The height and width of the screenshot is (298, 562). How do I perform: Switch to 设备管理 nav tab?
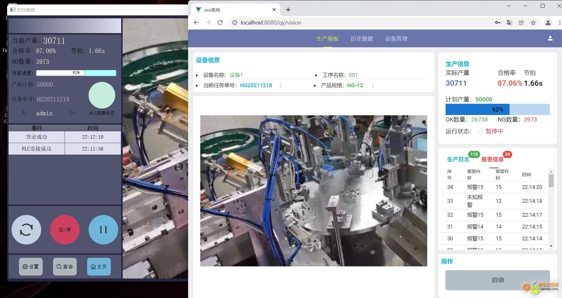[396, 39]
